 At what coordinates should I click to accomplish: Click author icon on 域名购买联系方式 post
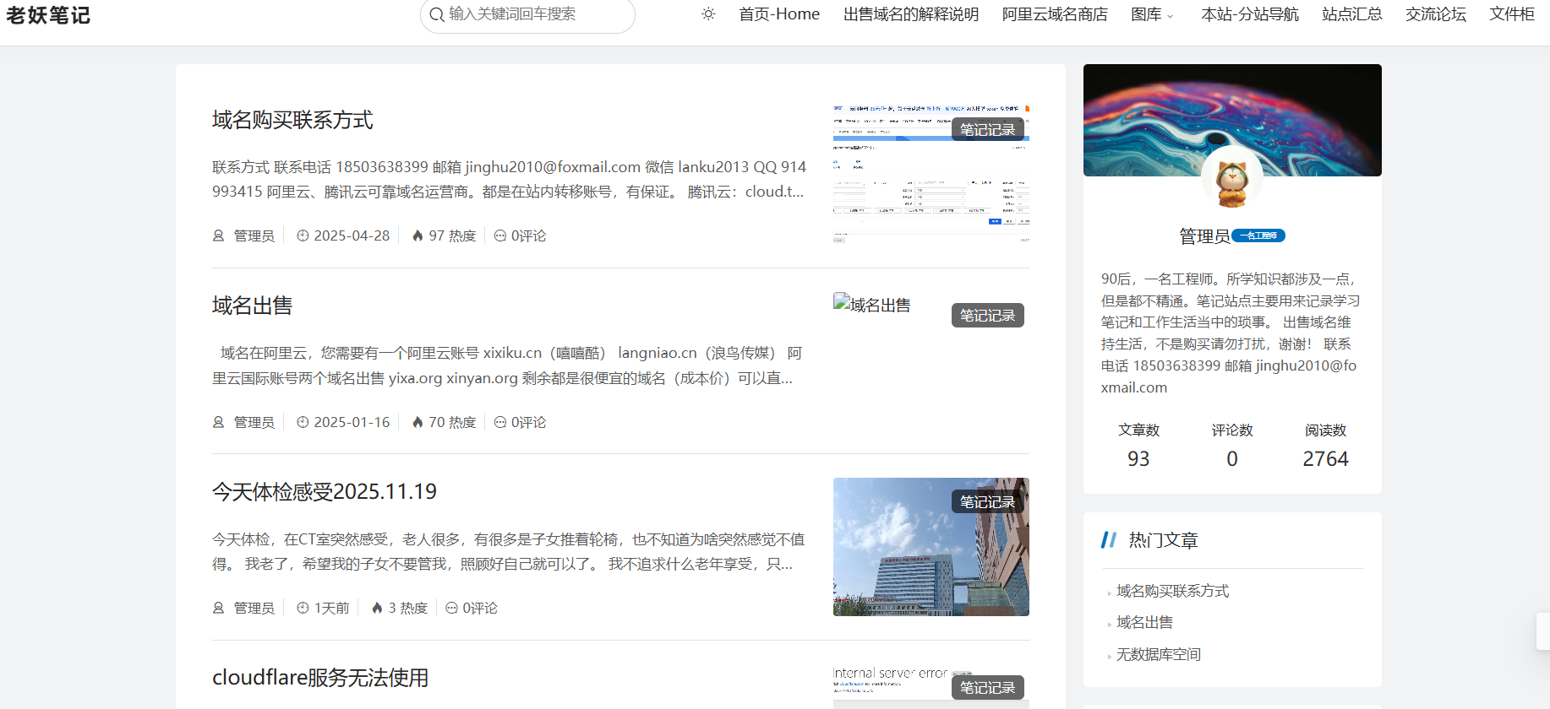coord(218,235)
